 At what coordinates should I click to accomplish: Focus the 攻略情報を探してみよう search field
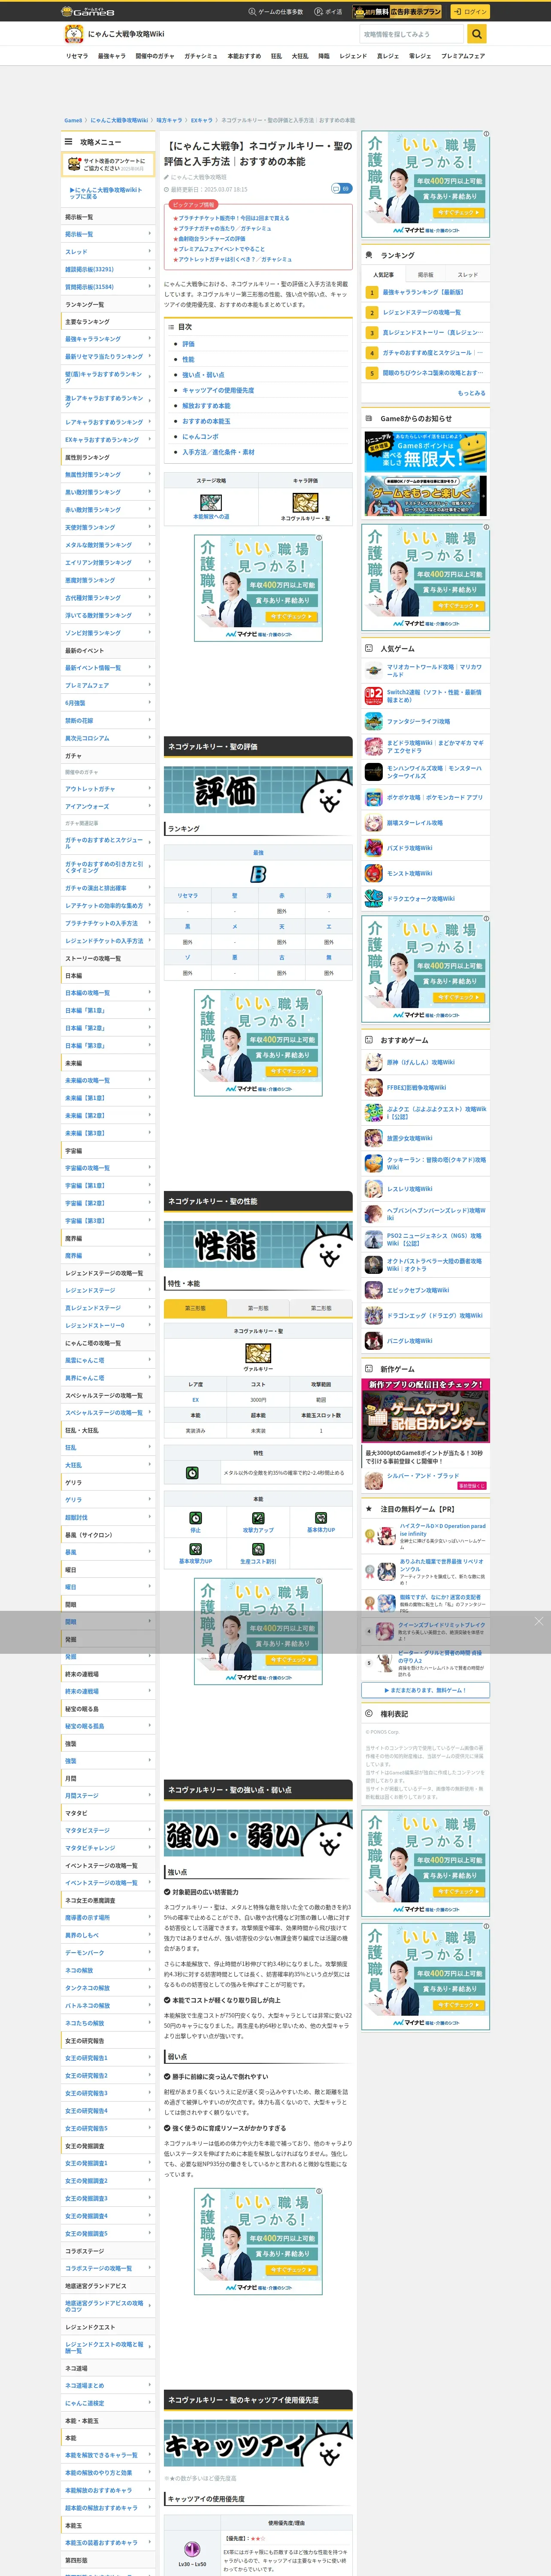pyautogui.click(x=412, y=34)
